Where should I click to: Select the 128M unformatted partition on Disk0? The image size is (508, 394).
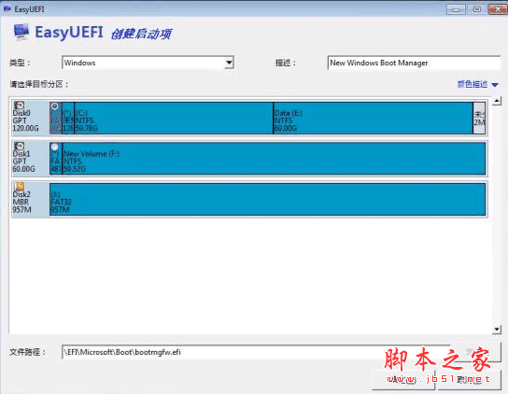[68, 118]
